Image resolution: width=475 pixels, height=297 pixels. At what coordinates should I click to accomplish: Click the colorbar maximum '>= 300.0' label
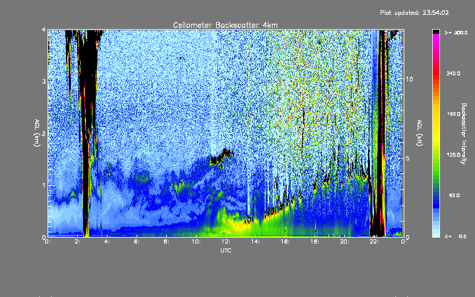(x=456, y=33)
